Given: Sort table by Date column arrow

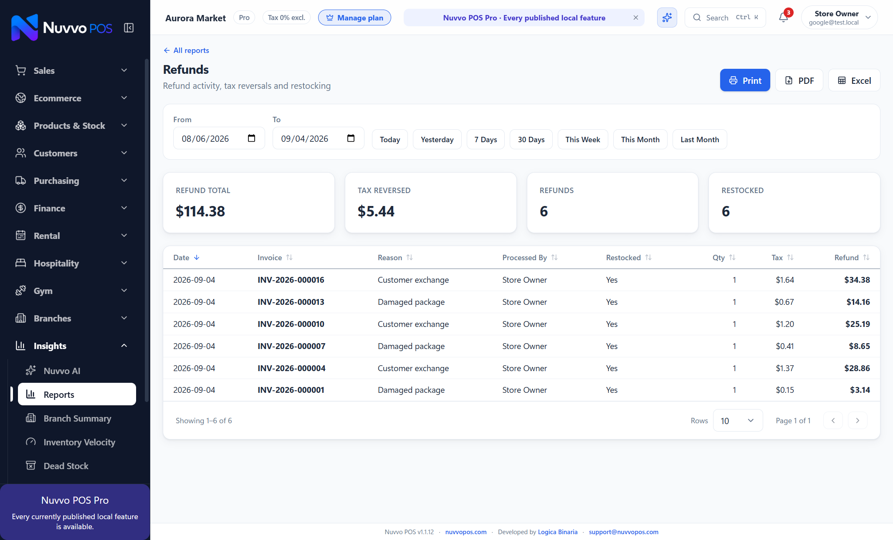Looking at the screenshot, I should pos(197,258).
